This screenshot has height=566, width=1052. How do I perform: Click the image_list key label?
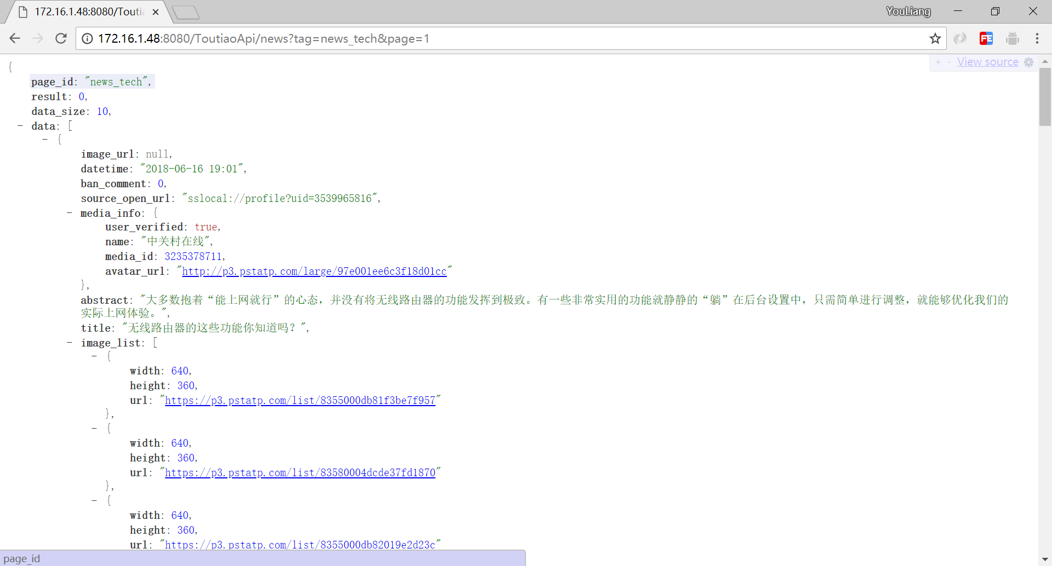click(110, 343)
